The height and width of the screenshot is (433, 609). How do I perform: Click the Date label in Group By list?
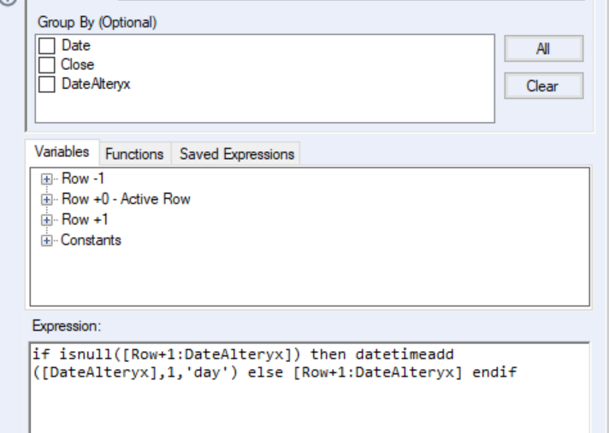75,46
